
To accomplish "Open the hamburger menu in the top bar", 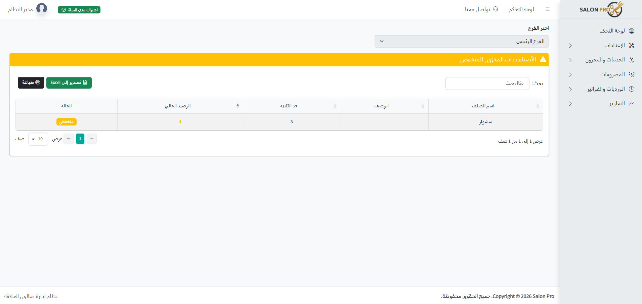I will pos(548,9).
